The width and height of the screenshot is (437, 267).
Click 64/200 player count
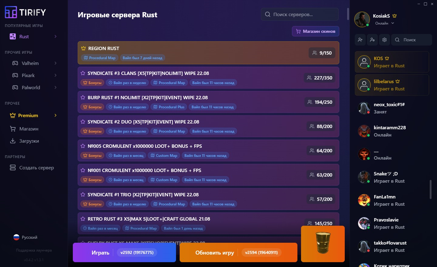[x=321, y=150]
